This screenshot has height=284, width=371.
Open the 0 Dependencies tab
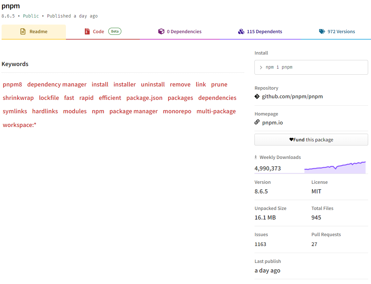pos(180,32)
